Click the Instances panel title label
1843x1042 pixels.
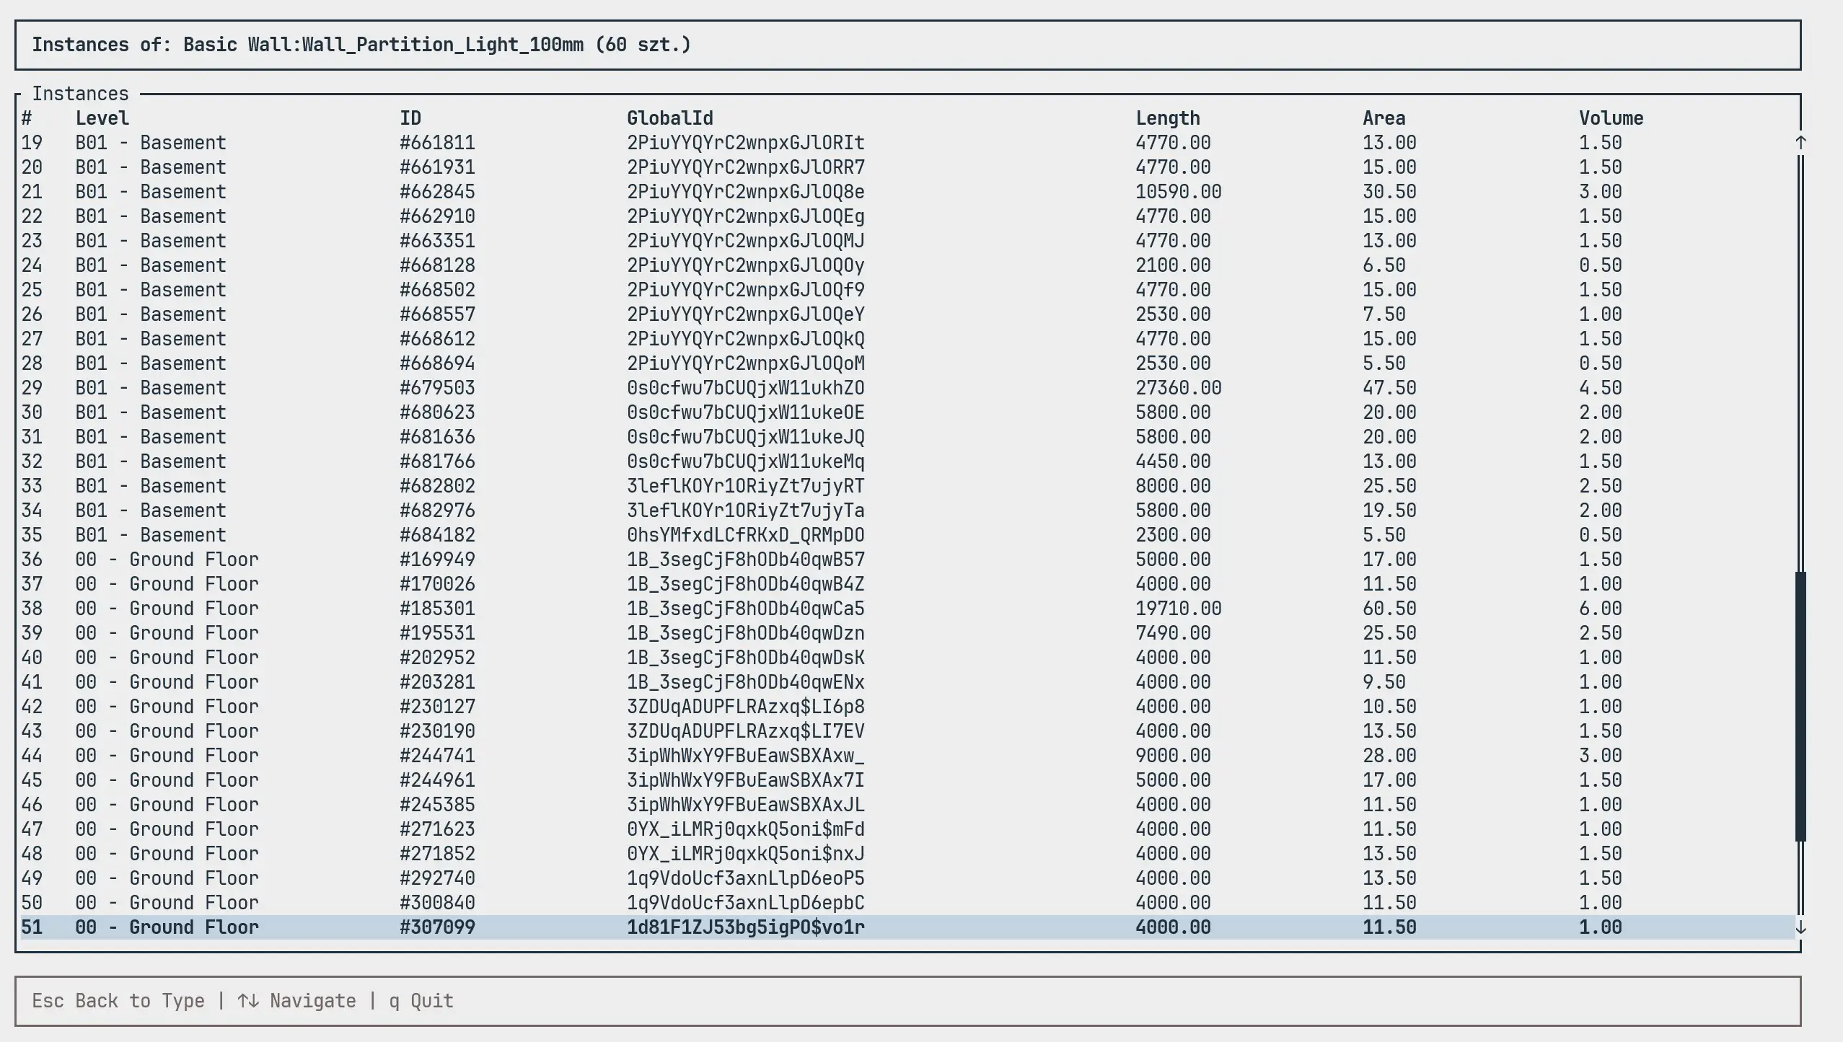click(82, 93)
